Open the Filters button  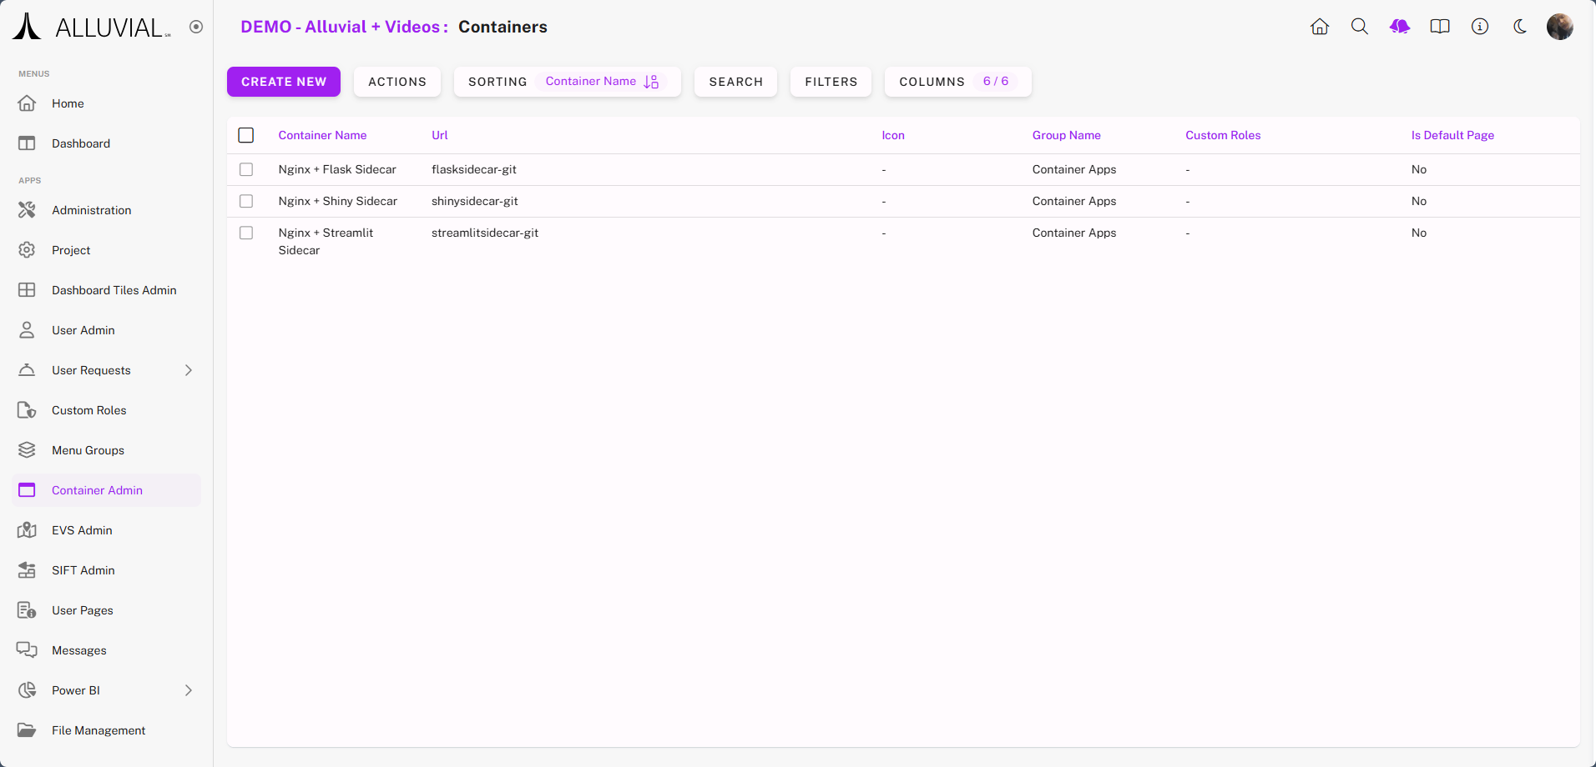pos(831,82)
